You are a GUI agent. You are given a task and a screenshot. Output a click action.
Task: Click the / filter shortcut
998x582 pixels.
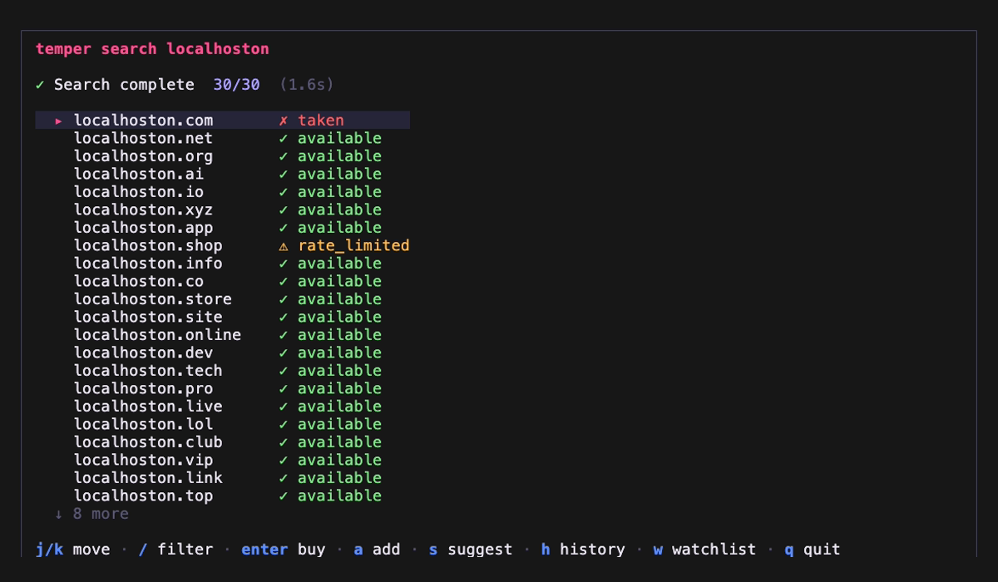175,550
